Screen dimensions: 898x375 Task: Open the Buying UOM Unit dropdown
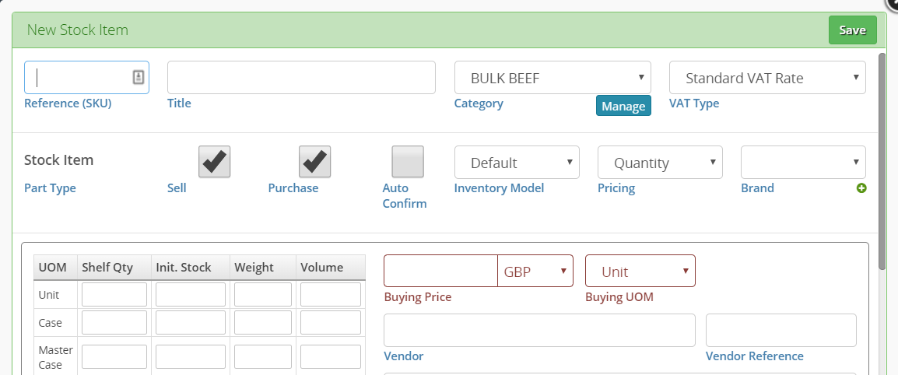coord(640,271)
